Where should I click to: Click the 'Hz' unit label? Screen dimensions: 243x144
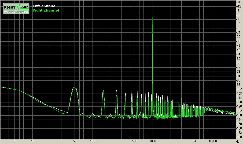(x=238, y=142)
